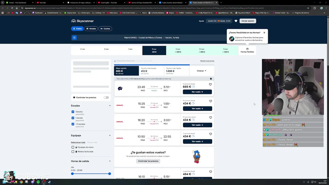
Task: Go back with the browser arrow
Action: click(x=3, y=8)
